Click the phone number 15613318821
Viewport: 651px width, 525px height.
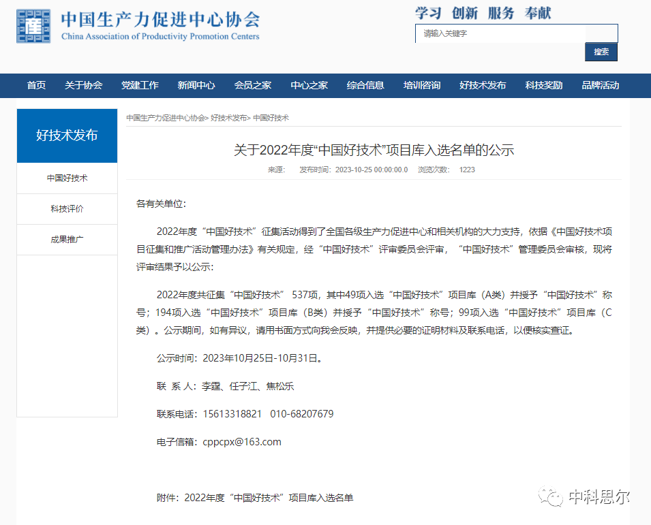(x=232, y=414)
